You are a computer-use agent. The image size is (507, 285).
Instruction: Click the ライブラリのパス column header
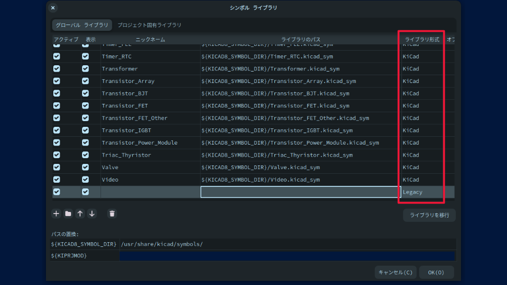[x=301, y=39]
